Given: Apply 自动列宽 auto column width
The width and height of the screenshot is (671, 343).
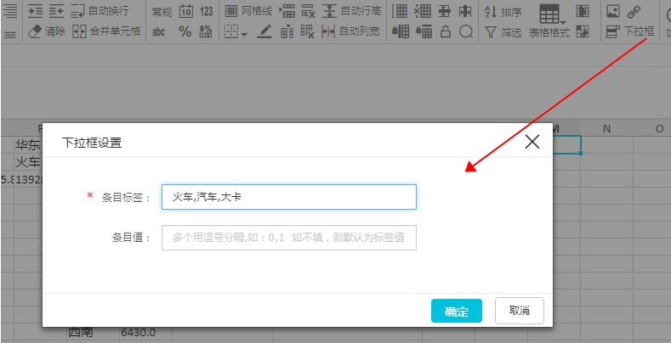Looking at the screenshot, I should point(350,31).
